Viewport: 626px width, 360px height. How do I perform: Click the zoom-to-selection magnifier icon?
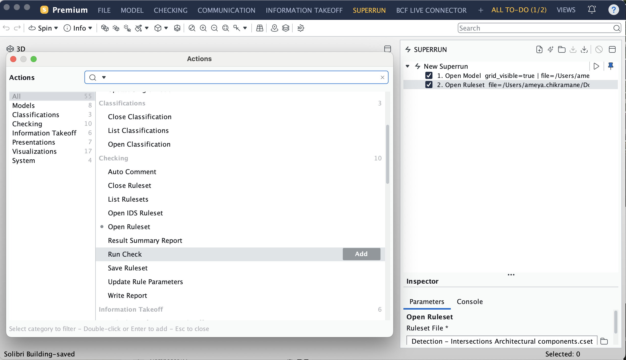point(226,28)
